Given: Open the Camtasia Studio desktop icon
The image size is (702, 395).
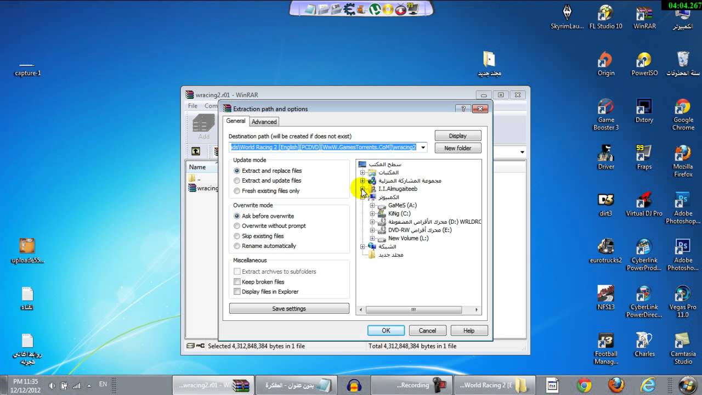Looking at the screenshot, I should click(683, 348).
